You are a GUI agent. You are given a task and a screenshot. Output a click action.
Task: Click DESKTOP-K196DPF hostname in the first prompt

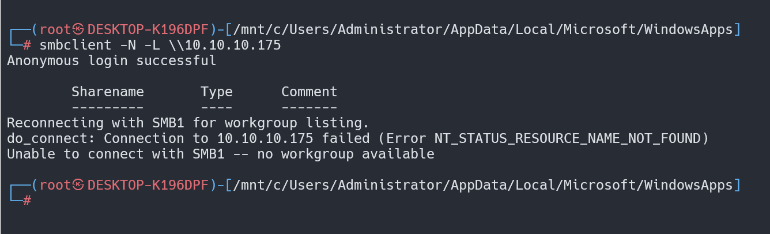[x=148, y=29]
